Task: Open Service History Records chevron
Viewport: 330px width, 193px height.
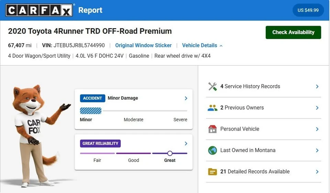Action: click(x=317, y=87)
